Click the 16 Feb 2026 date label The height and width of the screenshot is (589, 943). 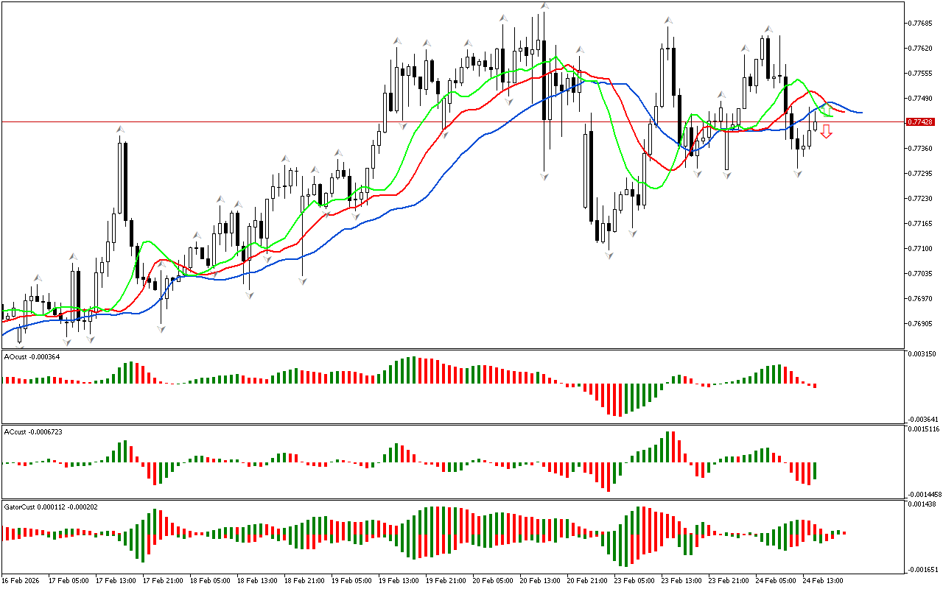pyautogui.click(x=21, y=581)
